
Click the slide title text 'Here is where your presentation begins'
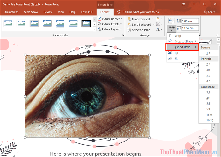(x=96, y=154)
